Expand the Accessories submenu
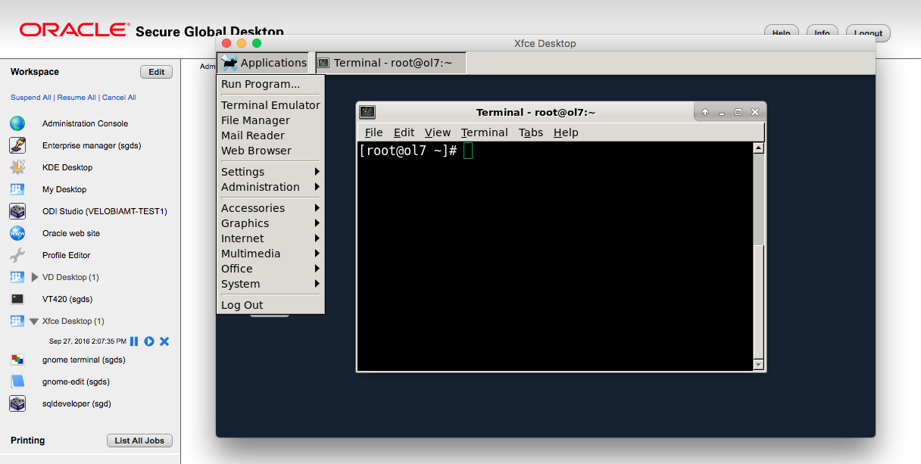This screenshot has height=464, width=921. point(270,208)
